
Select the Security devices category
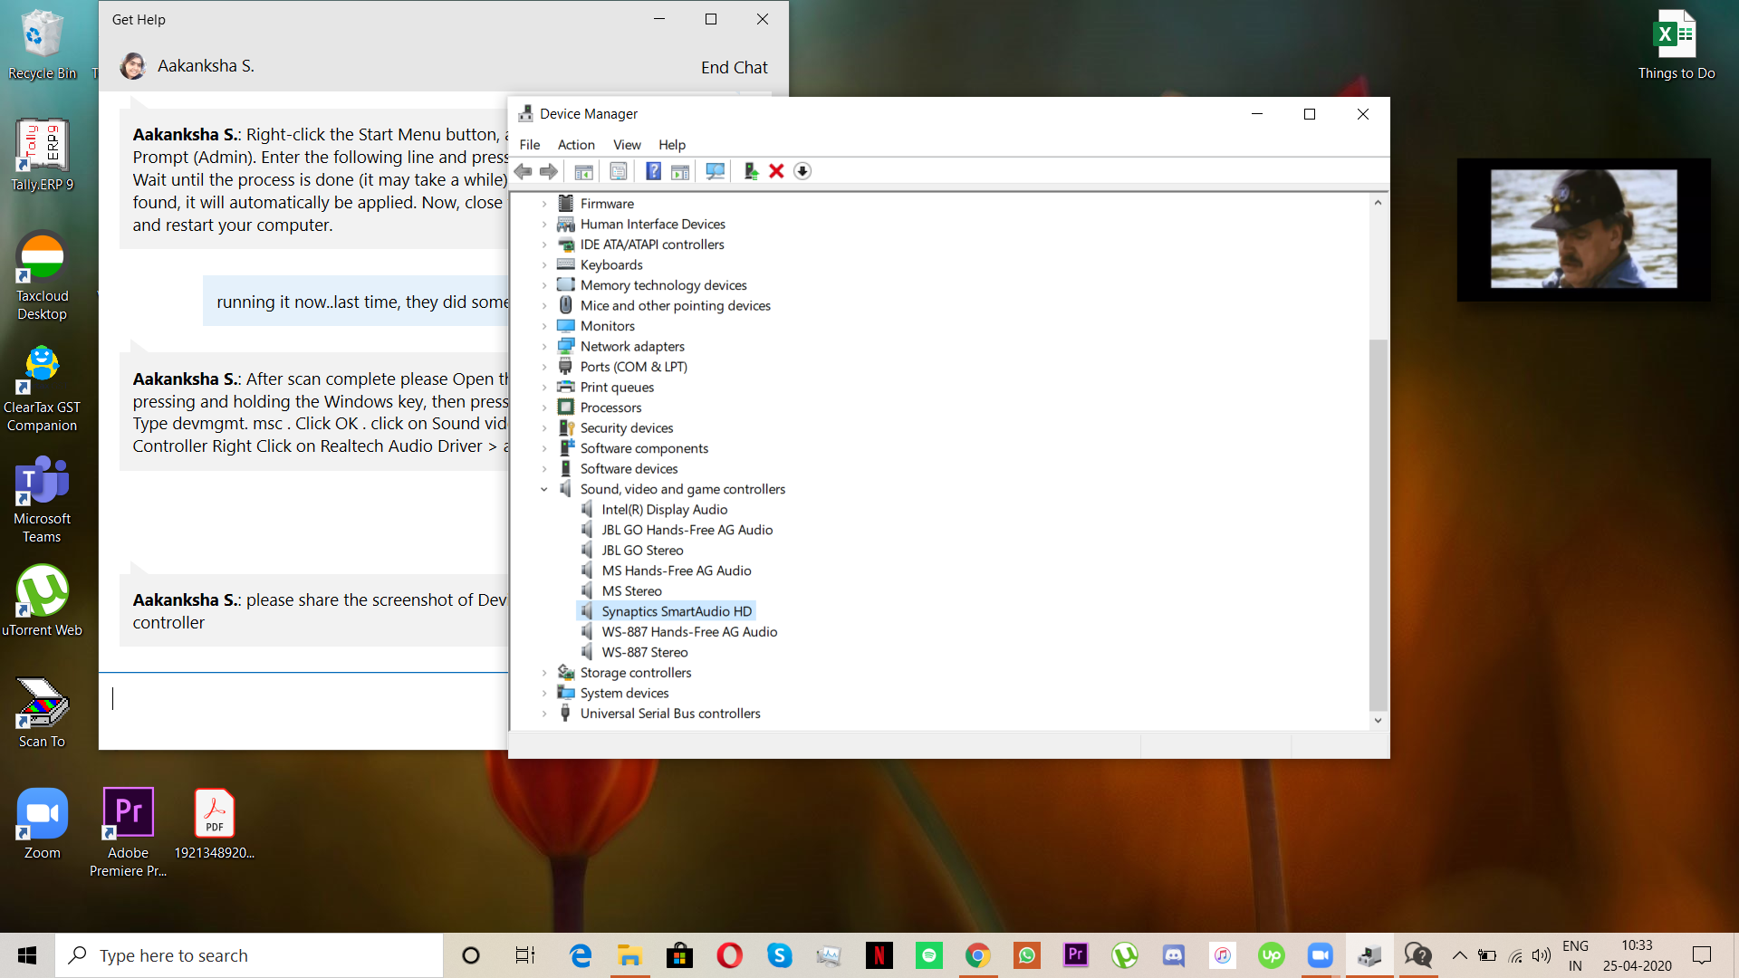click(626, 428)
